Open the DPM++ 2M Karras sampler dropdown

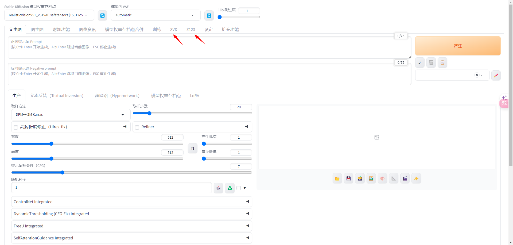71,115
